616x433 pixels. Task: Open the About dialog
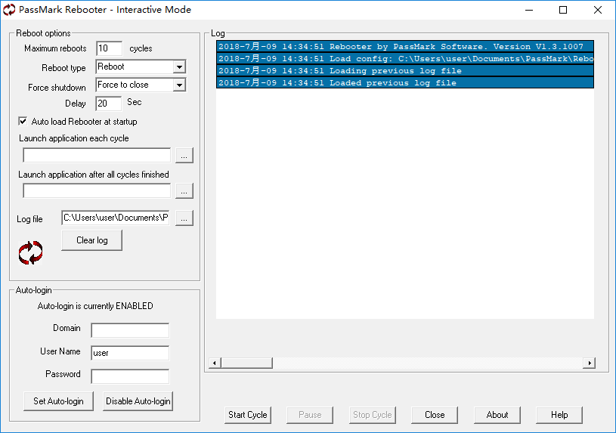(x=497, y=415)
